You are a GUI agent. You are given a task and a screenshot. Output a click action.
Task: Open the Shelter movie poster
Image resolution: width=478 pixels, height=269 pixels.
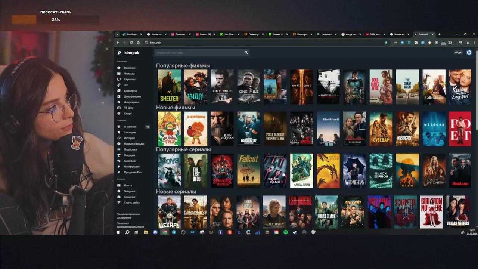pos(169,87)
